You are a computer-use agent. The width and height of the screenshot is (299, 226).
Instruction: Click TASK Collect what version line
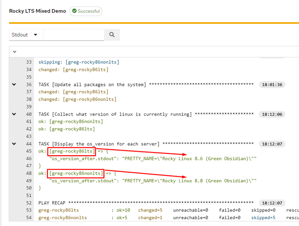click(x=146, y=114)
